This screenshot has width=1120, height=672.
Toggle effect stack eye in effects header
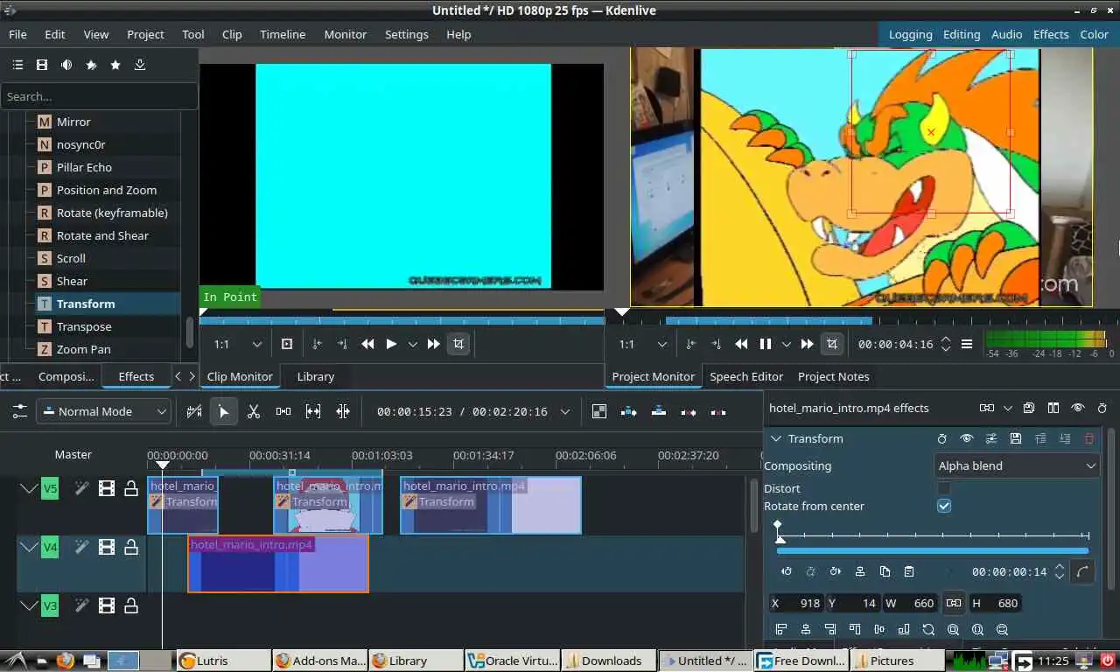click(x=1078, y=408)
